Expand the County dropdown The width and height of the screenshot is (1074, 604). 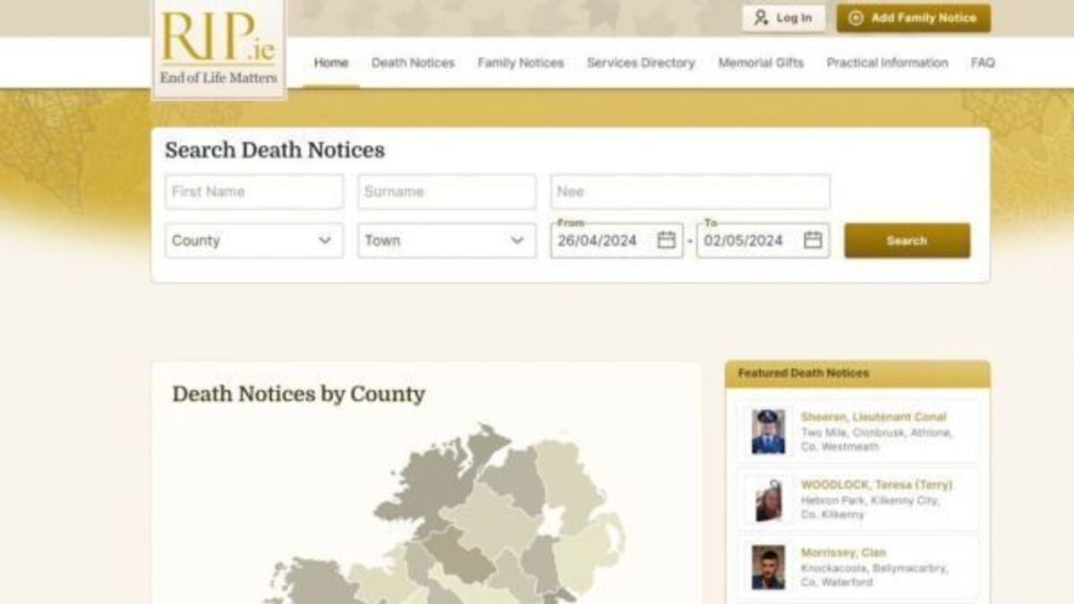pyautogui.click(x=254, y=241)
